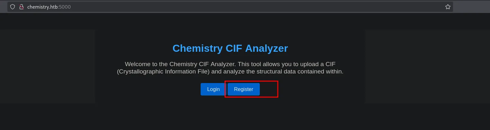Click the Chemistry CIF Analyzer heading
Image resolution: width=490 pixels, height=130 pixels.
(230, 48)
